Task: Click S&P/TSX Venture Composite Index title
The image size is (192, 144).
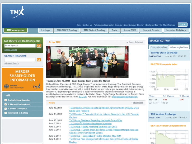Action: point(168,126)
